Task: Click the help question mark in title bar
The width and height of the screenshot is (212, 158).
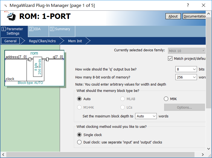Action: pyautogui.click(x=188, y=5)
